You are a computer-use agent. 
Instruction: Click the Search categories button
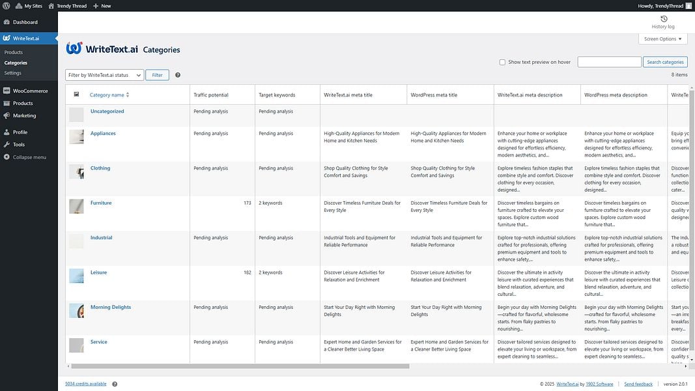pos(665,62)
